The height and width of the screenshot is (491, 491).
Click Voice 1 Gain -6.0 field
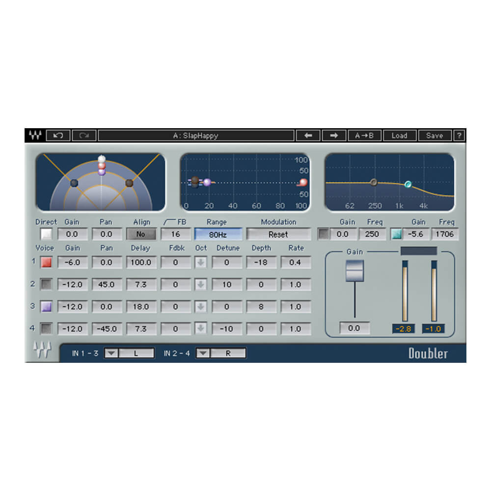[x=72, y=262]
